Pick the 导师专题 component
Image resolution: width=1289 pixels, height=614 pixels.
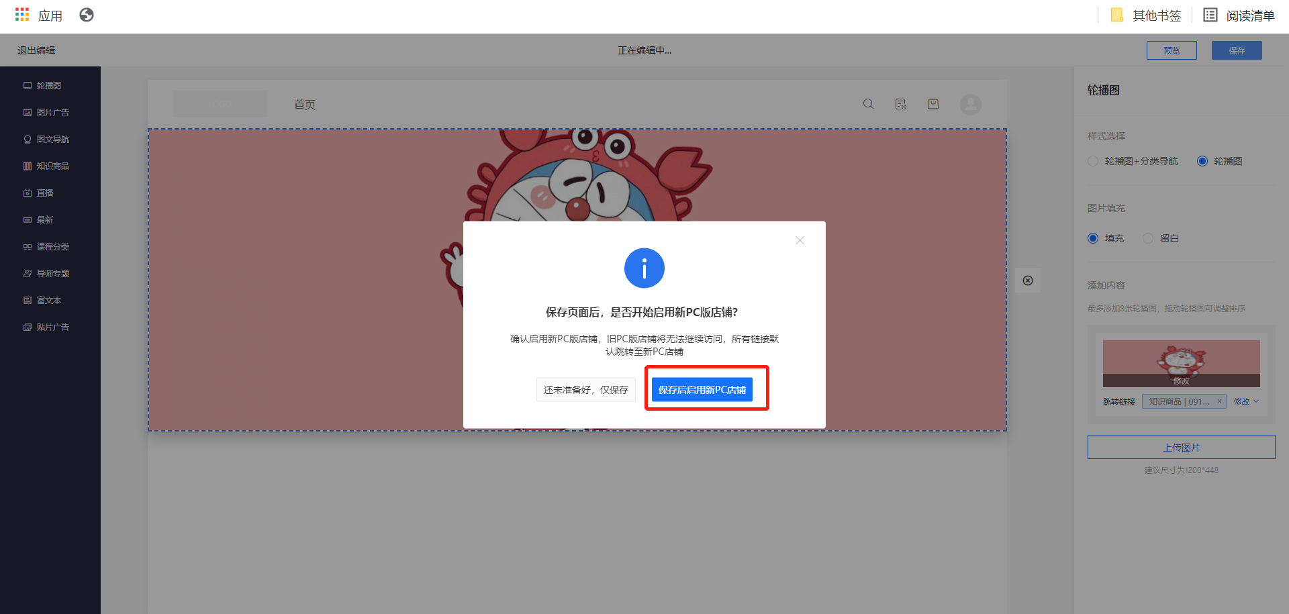coord(46,274)
